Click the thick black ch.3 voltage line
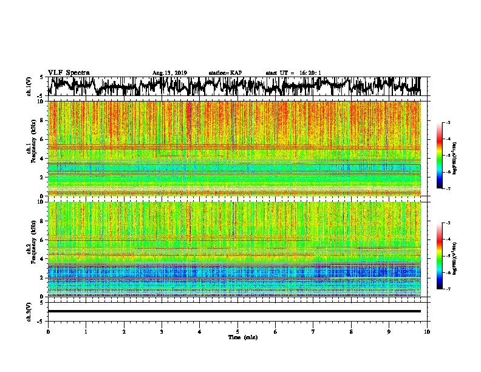 [234, 311]
